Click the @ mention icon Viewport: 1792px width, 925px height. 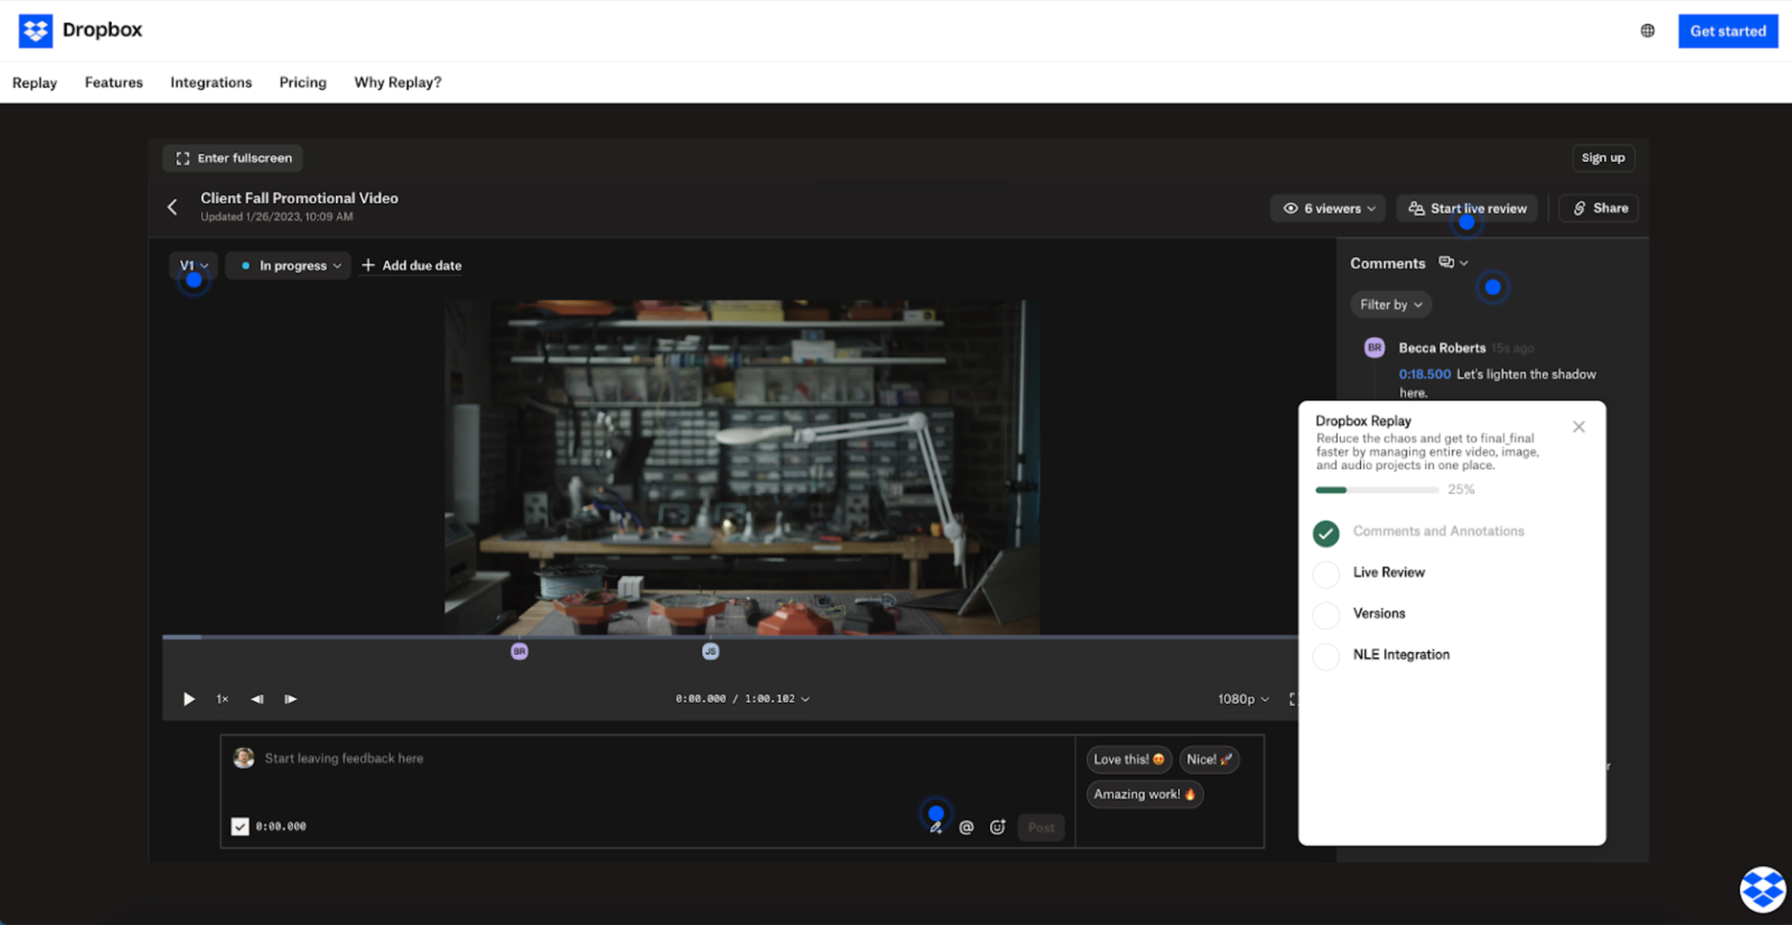point(966,827)
